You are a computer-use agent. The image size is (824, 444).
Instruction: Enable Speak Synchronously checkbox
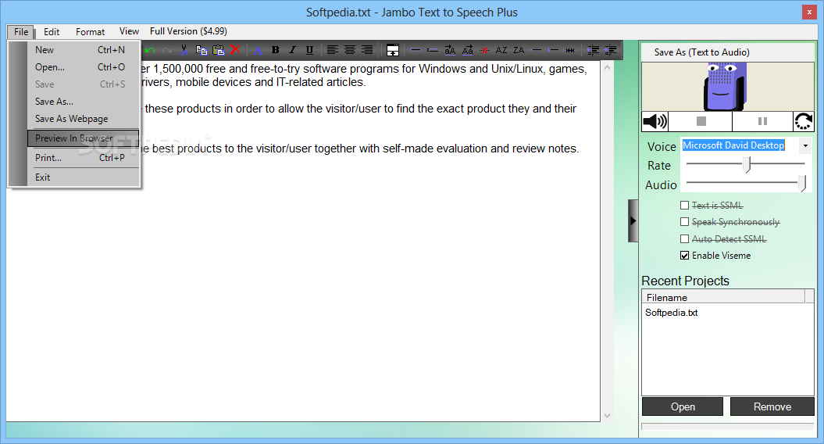coord(684,222)
